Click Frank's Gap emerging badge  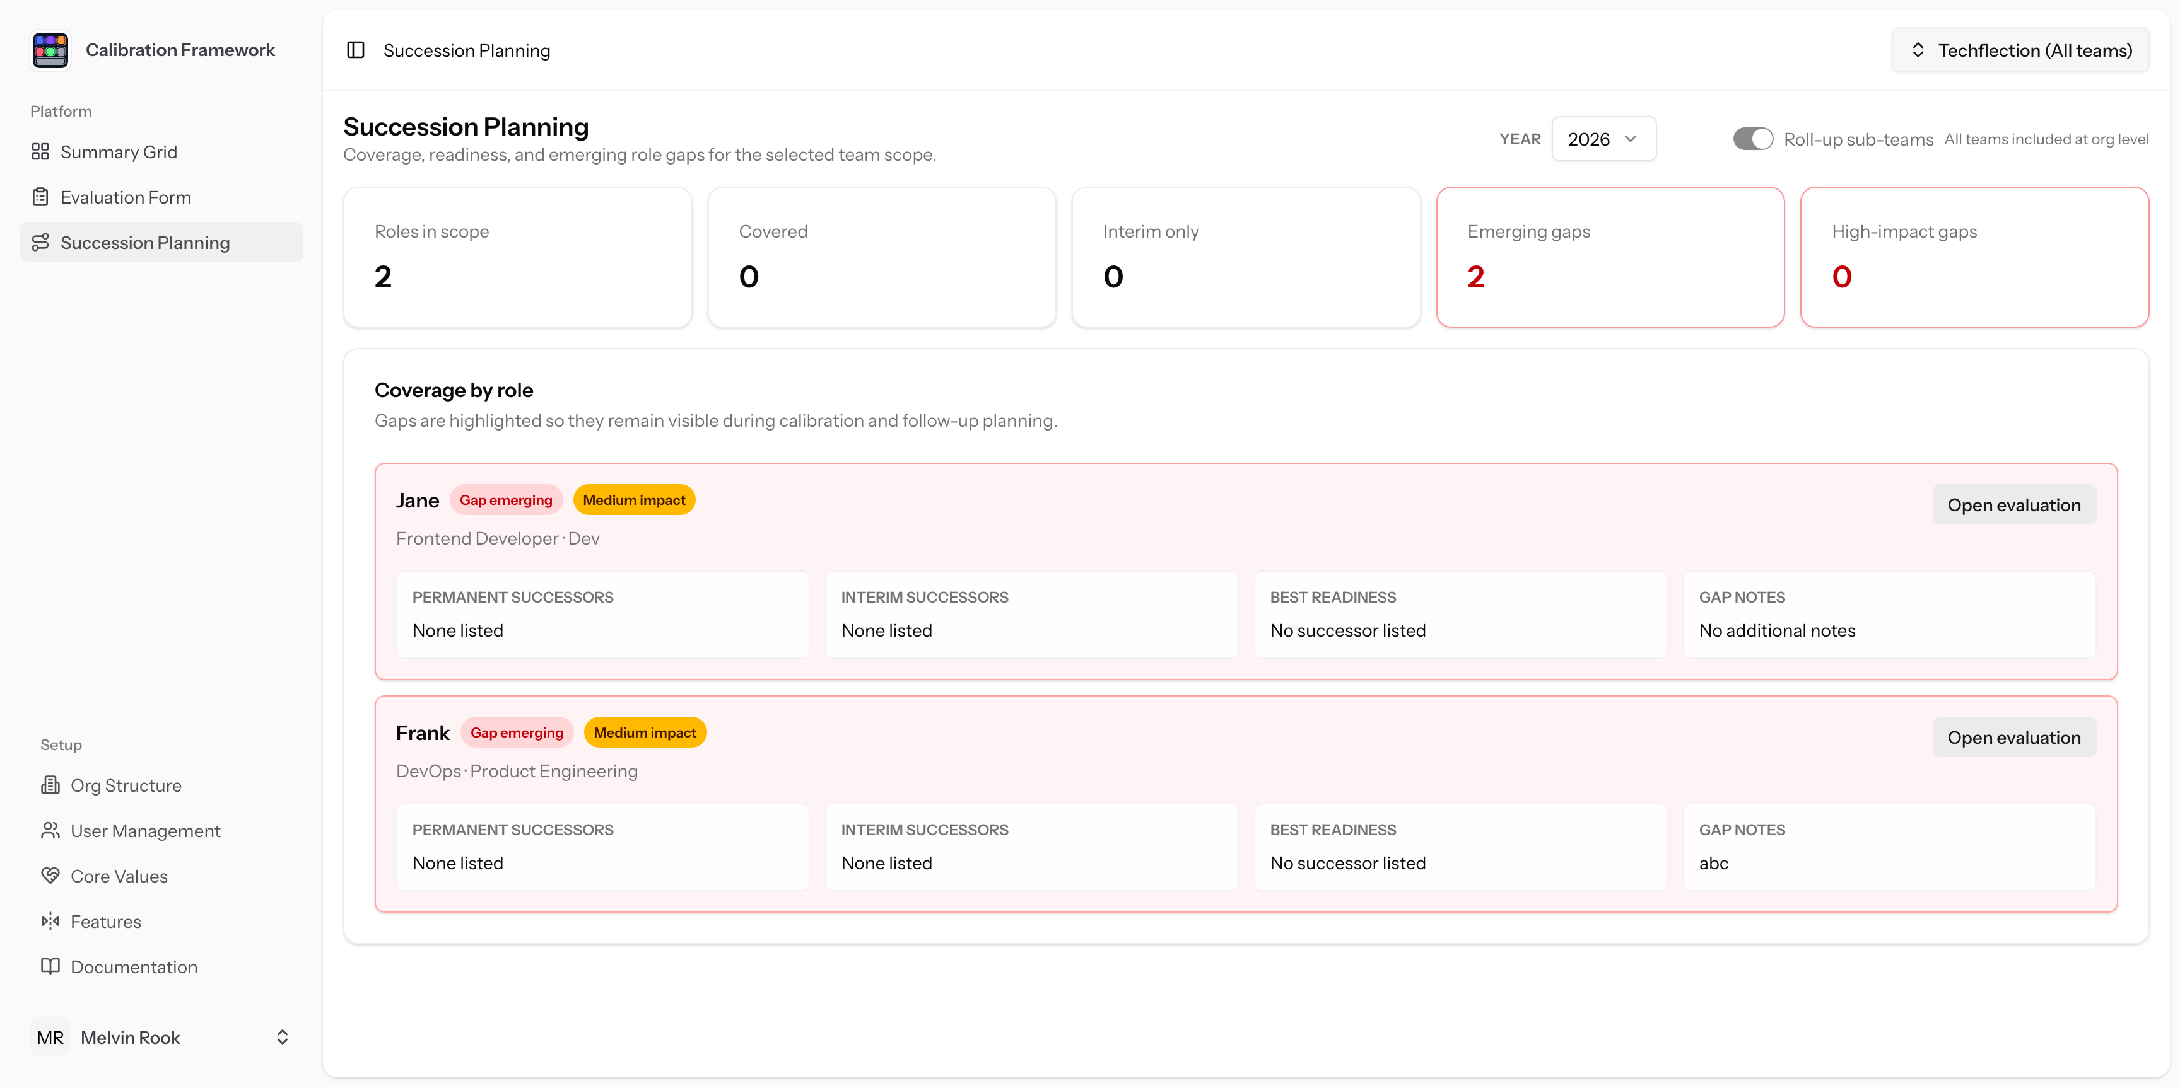coord(517,732)
